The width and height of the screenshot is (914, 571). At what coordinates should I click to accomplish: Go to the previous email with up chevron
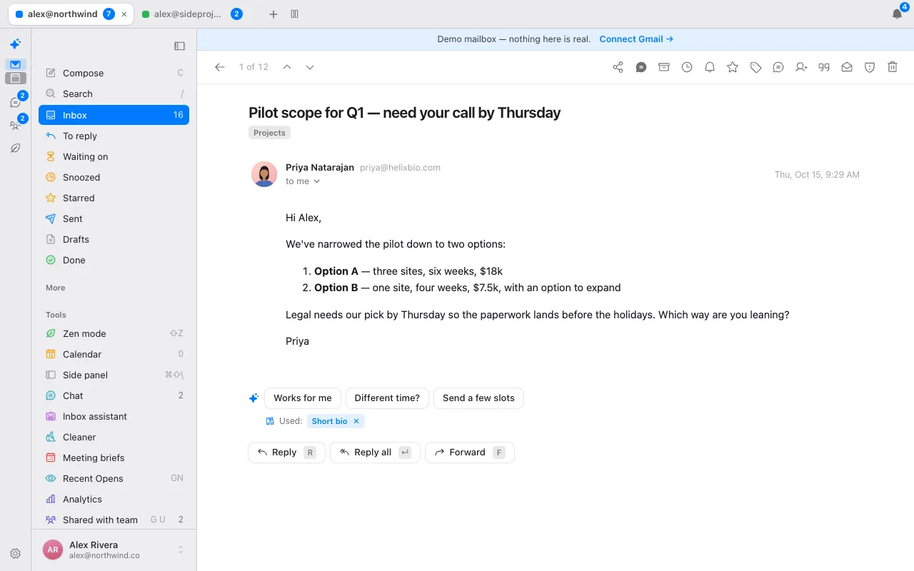click(287, 67)
